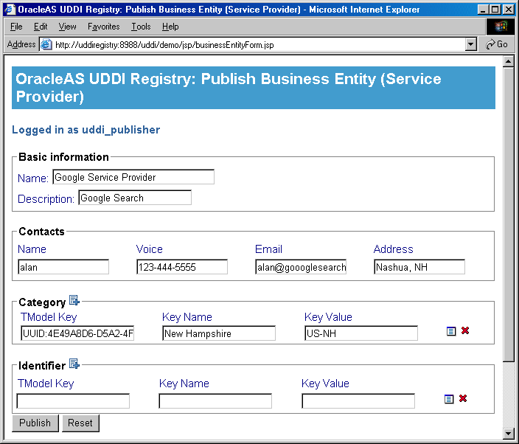Screen dimensions: 519x444
Task: Click the page icon in Address bar
Action: [46, 44]
